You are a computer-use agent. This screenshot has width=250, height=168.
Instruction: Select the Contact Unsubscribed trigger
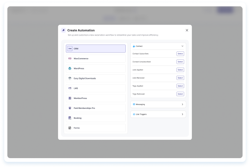tap(180, 62)
